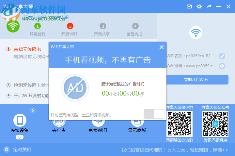
Task: Click 查找无线网卡 red text
Action: click(27, 49)
